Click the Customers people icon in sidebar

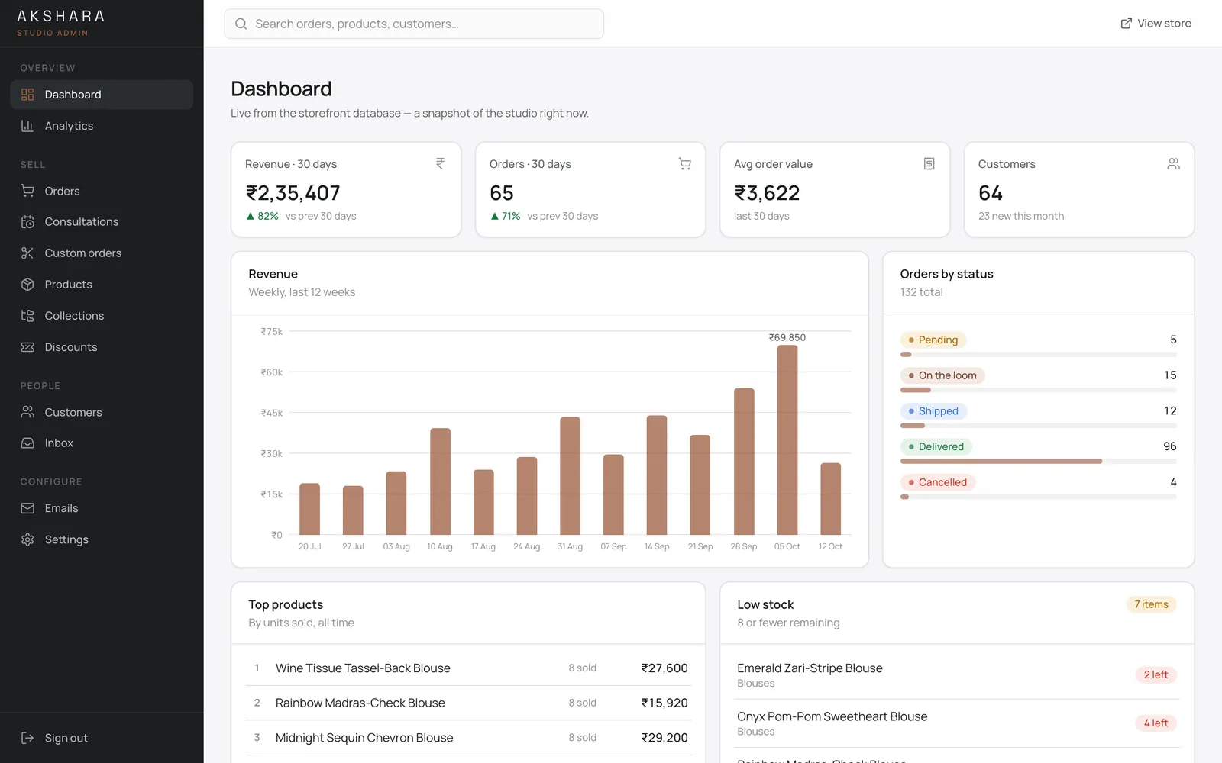point(27,412)
